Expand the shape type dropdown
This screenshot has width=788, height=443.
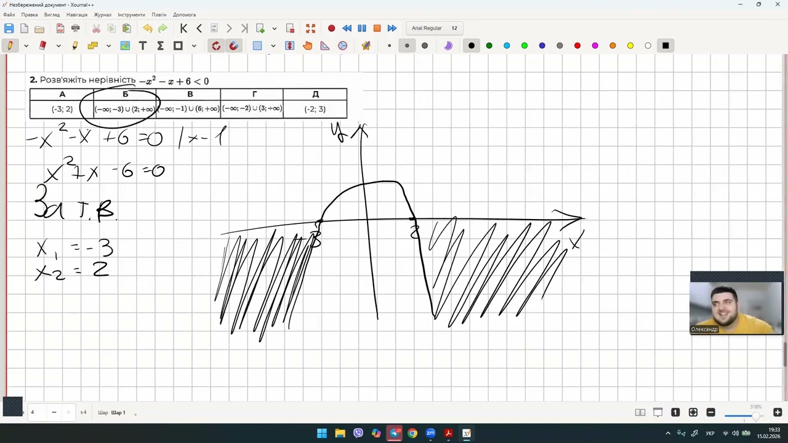pyautogui.click(x=194, y=46)
